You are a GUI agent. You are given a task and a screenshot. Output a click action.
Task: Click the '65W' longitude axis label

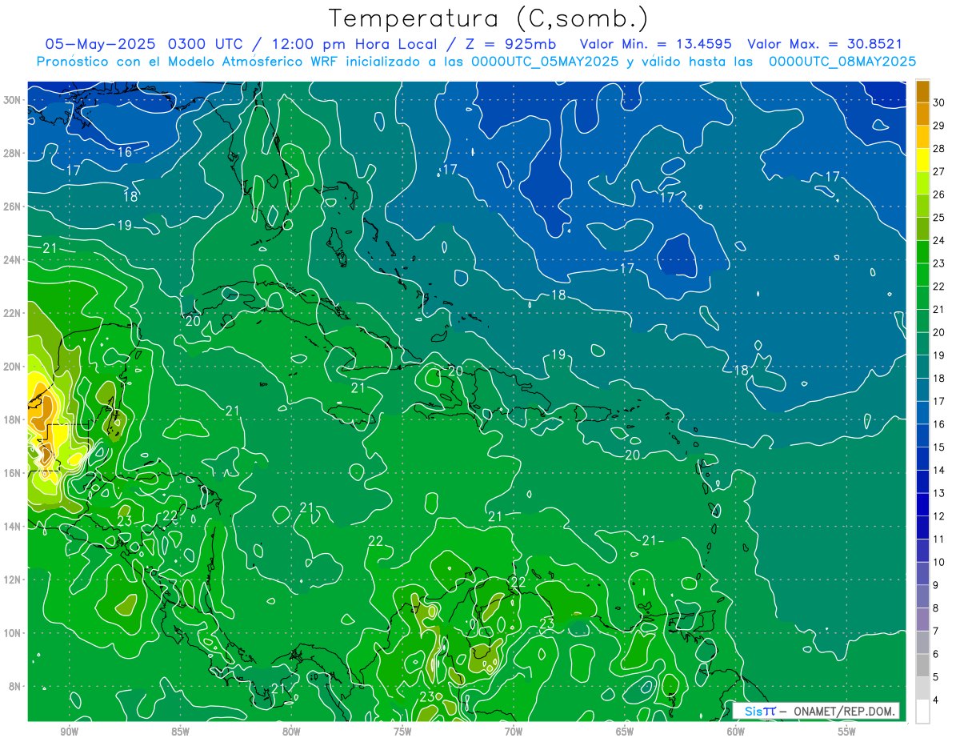(625, 731)
